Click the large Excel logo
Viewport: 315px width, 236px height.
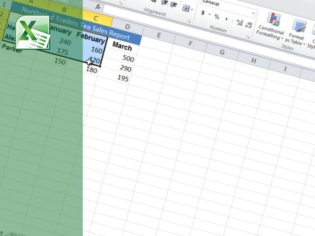coord(33,32)
